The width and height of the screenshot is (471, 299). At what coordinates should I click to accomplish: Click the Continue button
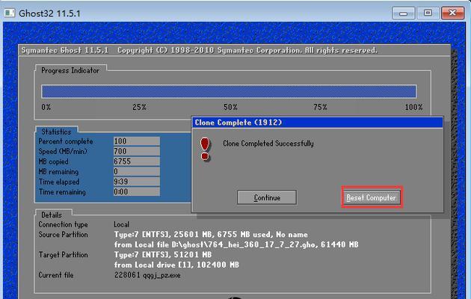[x=267, y=197]
